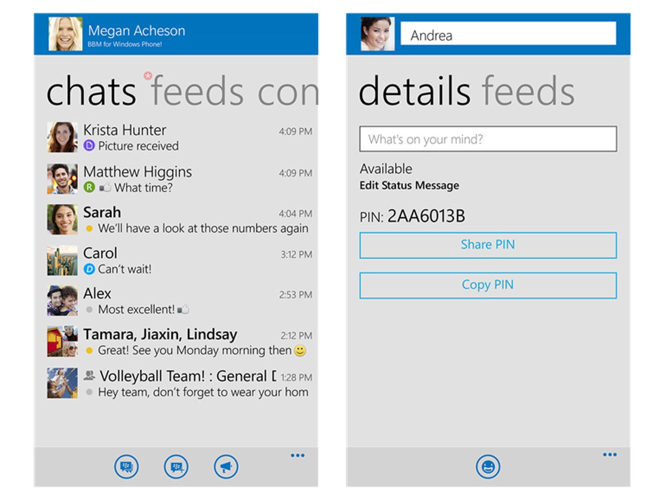
Task: Open more options on details screen
Action: (x=609, y=455)
